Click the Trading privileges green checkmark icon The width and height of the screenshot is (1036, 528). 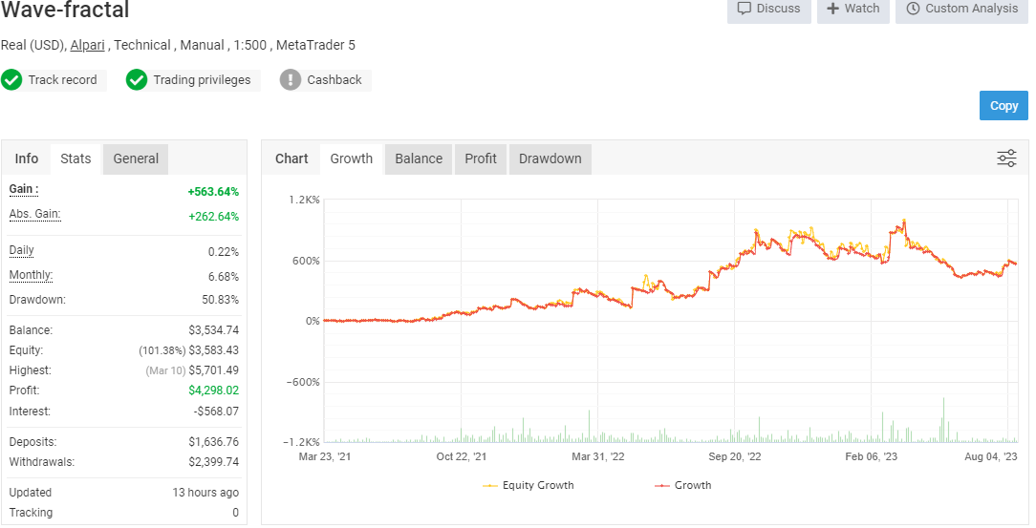136,80
